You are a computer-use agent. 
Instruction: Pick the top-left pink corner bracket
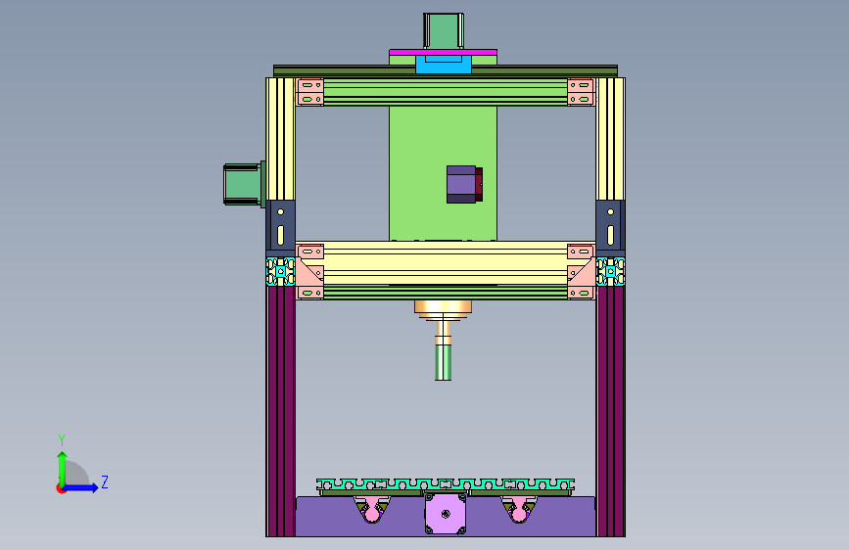pyautogui.click(x=310, y=92)
